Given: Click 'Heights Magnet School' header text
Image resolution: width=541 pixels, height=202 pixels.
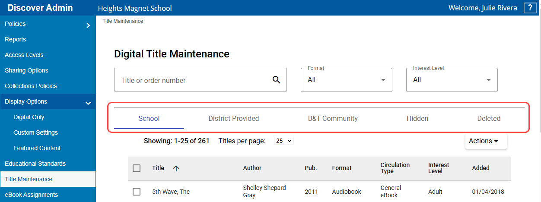Looking at the screenshot, I should (x=135, y=8).
